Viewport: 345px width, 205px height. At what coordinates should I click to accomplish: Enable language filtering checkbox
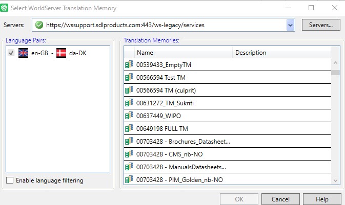coord(10,180)
